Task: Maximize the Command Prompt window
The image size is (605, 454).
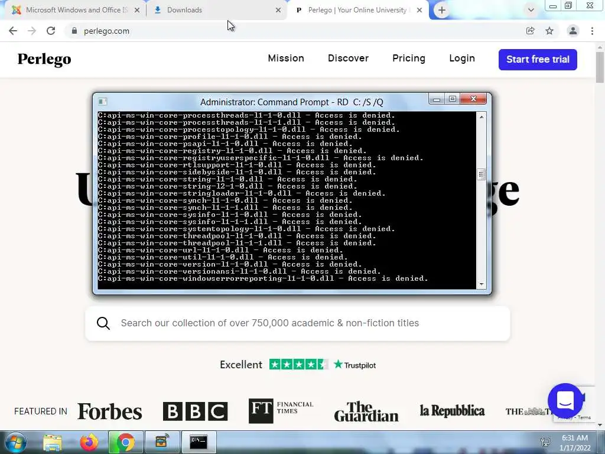Action: (452, 99)
